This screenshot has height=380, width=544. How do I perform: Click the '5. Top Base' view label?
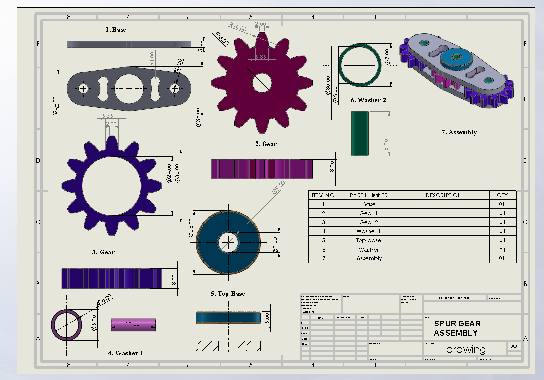(x=228, y=294)
